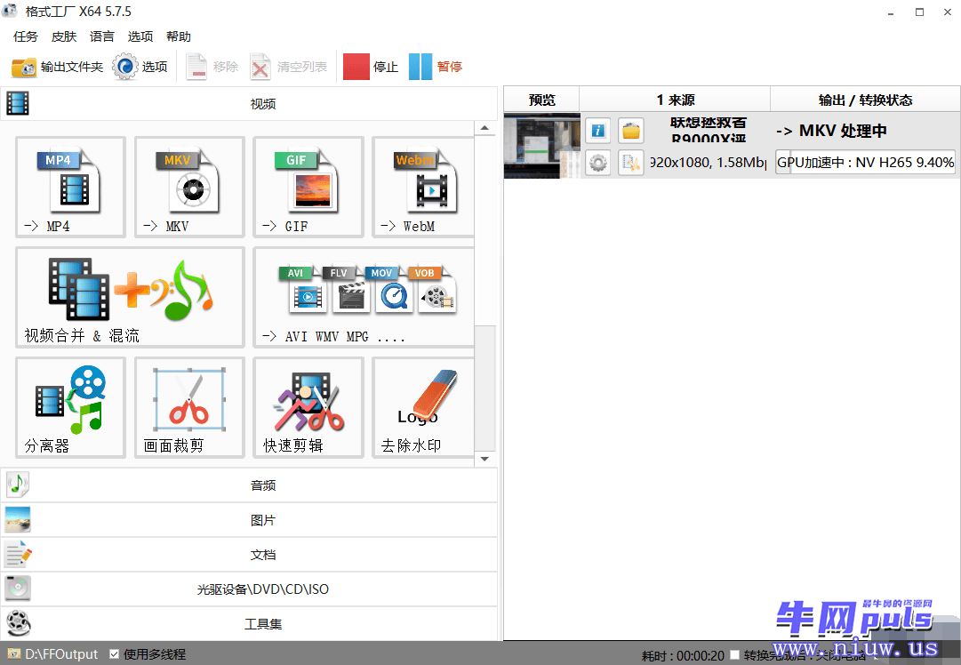Expand the 音频 audio category
961x665 pixels.
[x=249, y=485]
